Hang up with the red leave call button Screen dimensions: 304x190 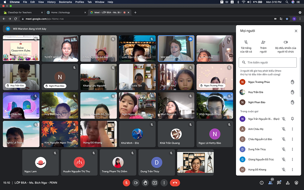pos(175,182)
